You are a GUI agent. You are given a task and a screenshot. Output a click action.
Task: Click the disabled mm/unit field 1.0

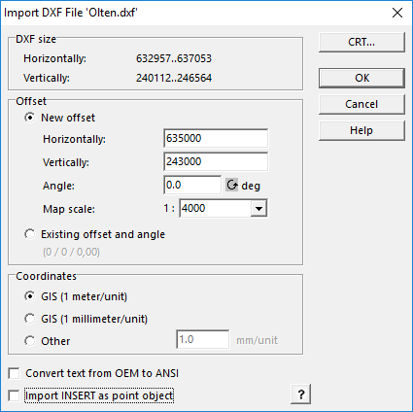tap(203, 339)
